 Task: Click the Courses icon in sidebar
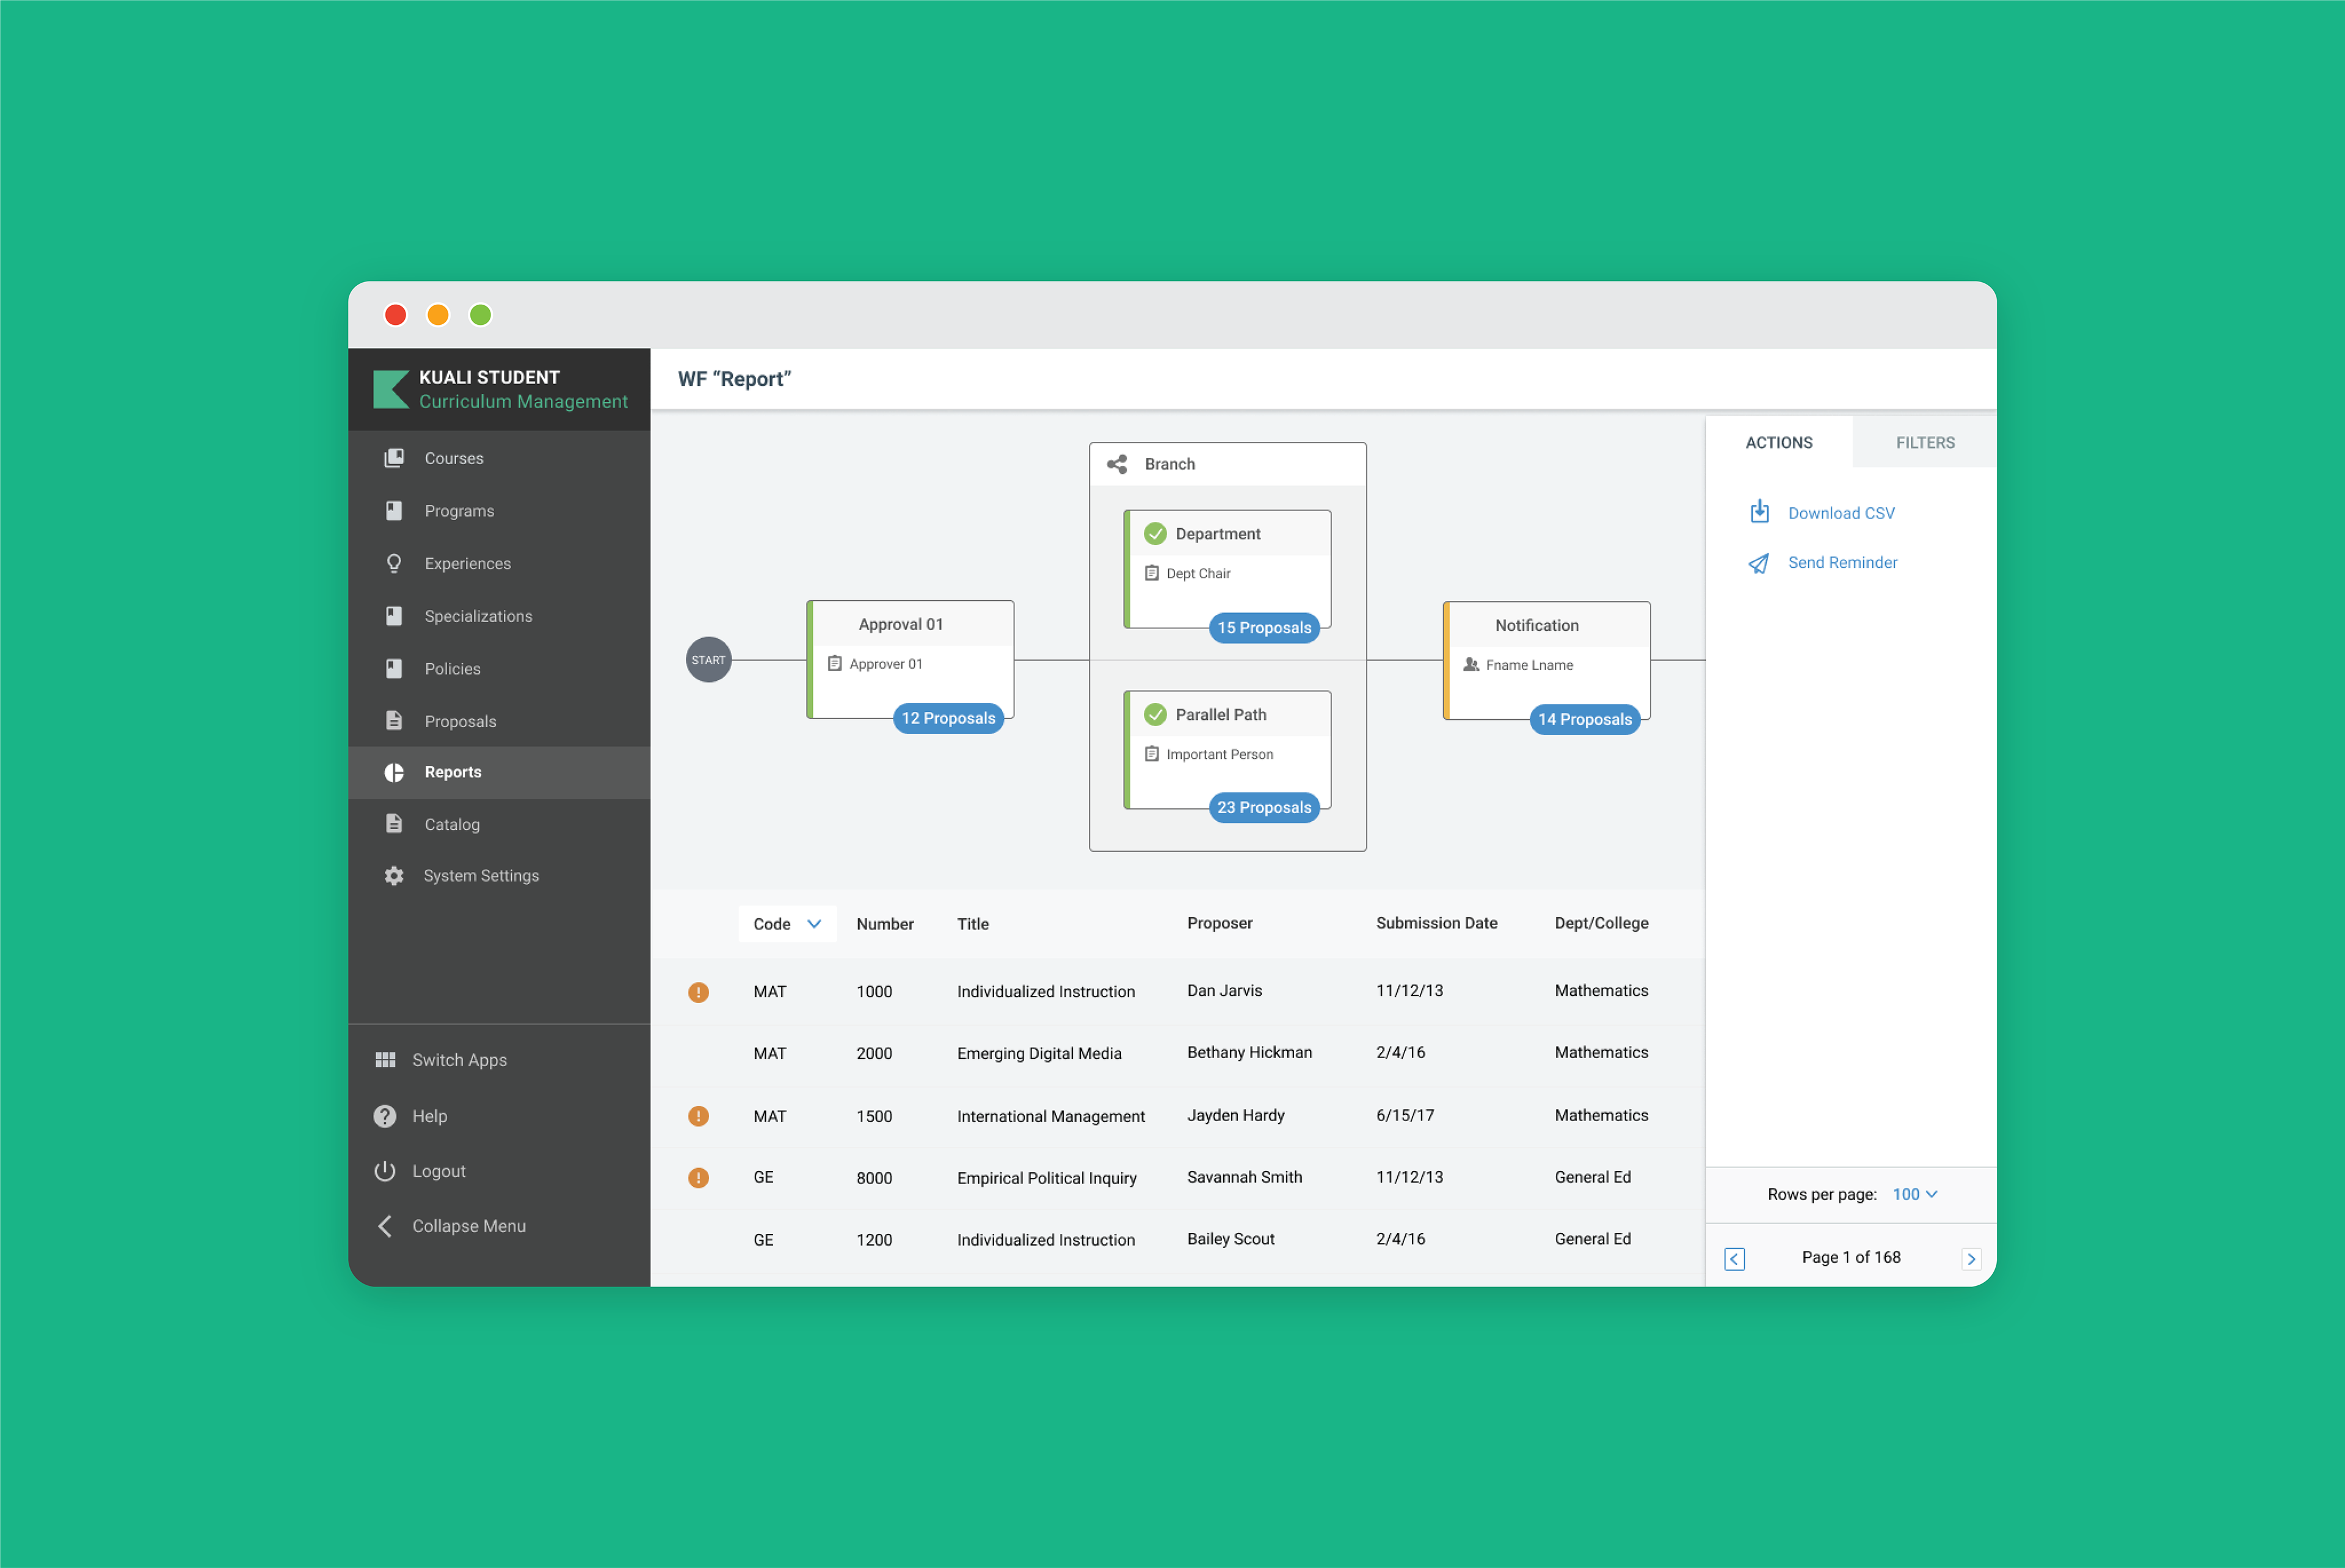coord(394,458)
